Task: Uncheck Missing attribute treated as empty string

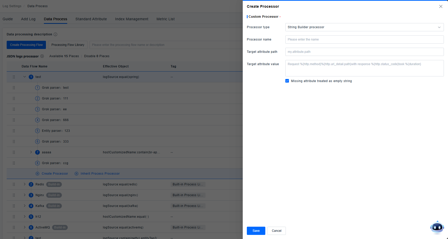Action: pos(287,81)
